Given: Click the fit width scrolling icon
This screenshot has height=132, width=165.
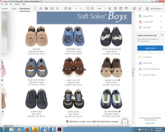Looking at the screenshot, I should click(110, 8).
